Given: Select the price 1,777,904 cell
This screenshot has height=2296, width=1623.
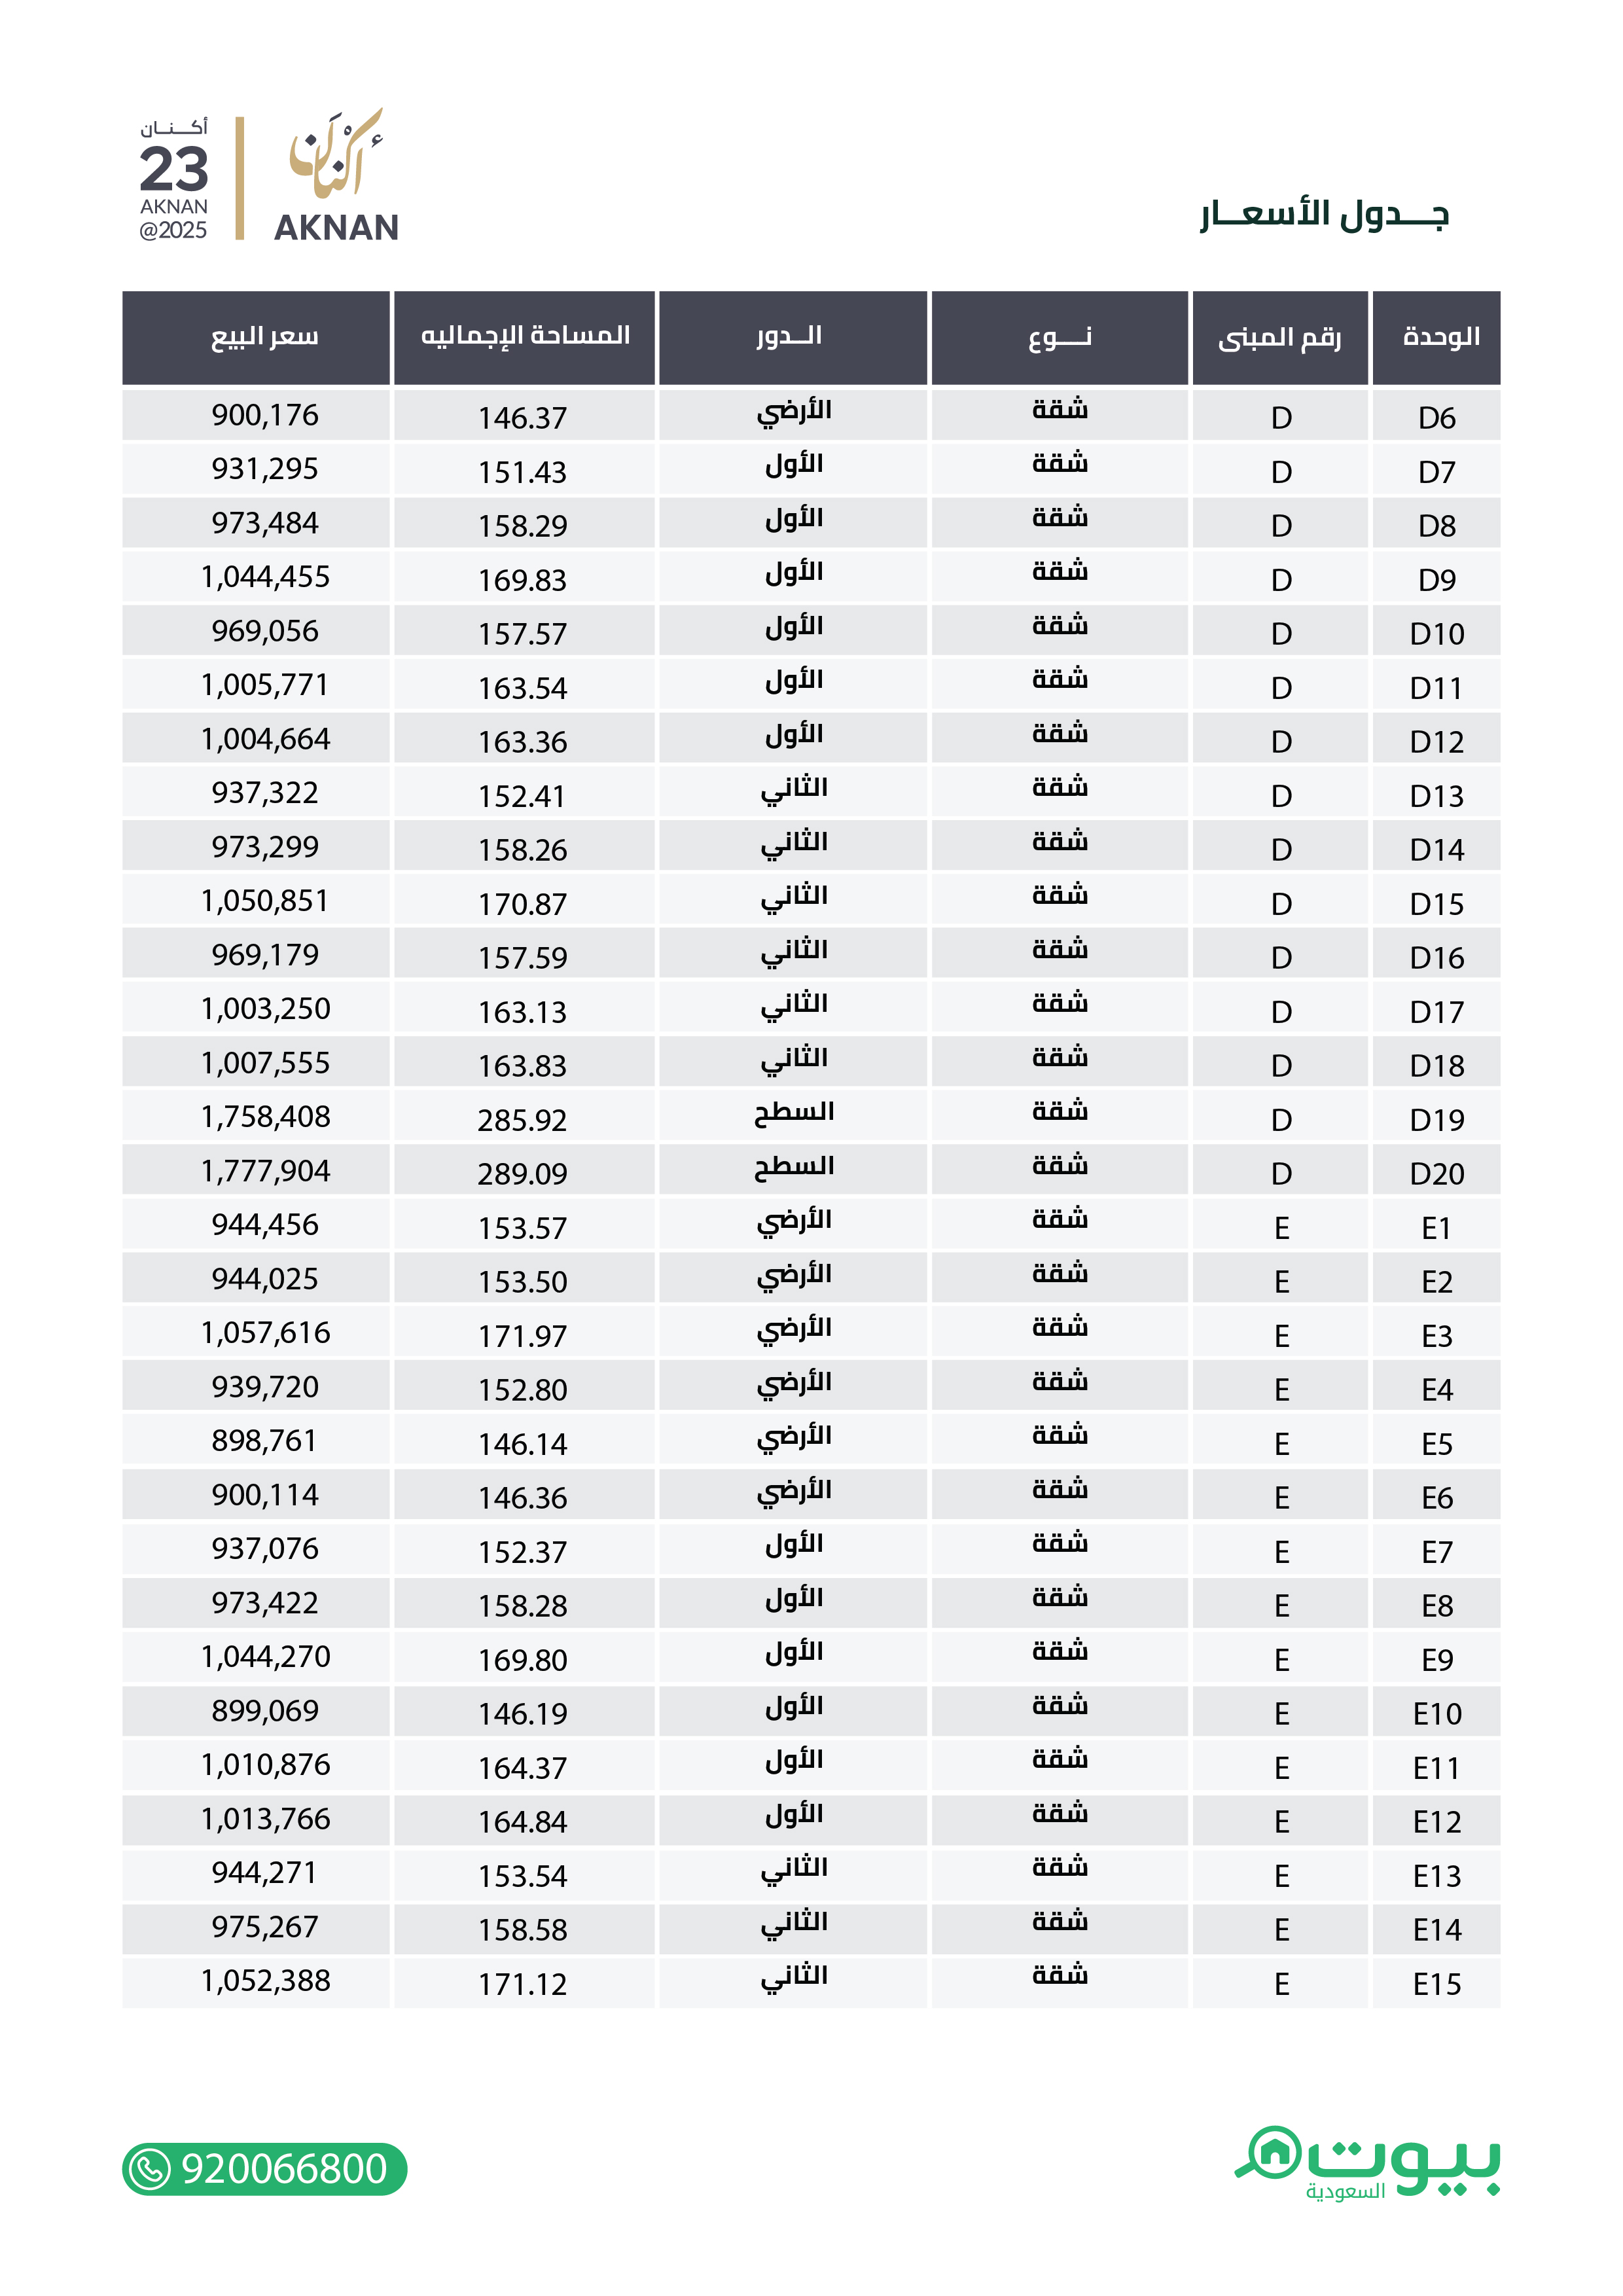Looking at the screenshot, I should click(265, 1171).
